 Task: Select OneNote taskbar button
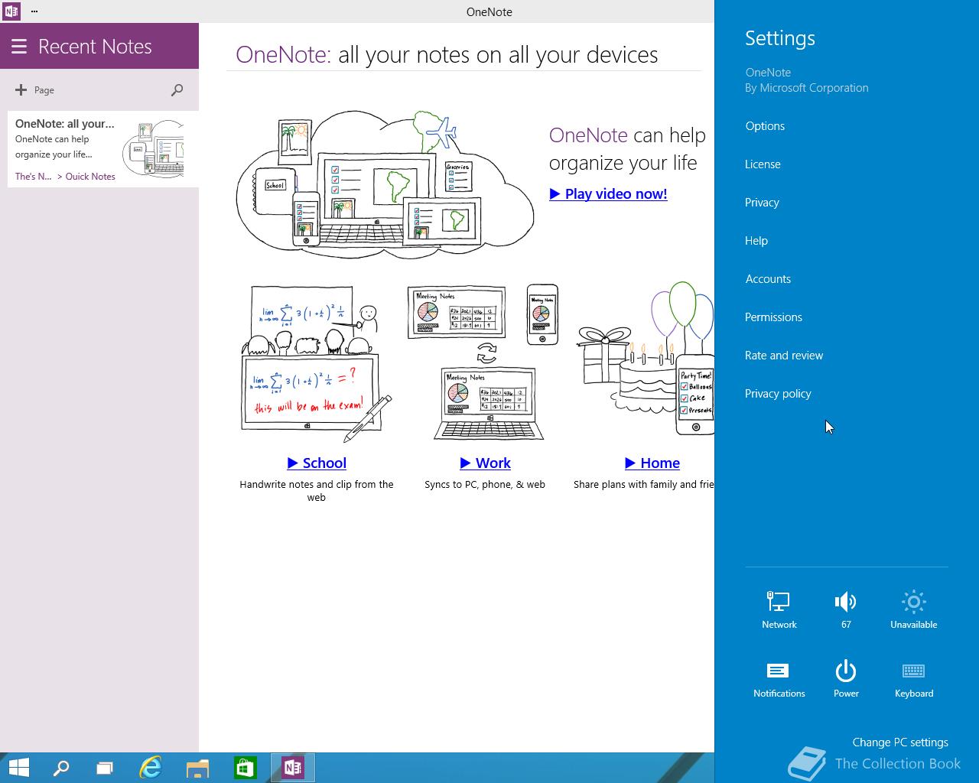(292, 768)
